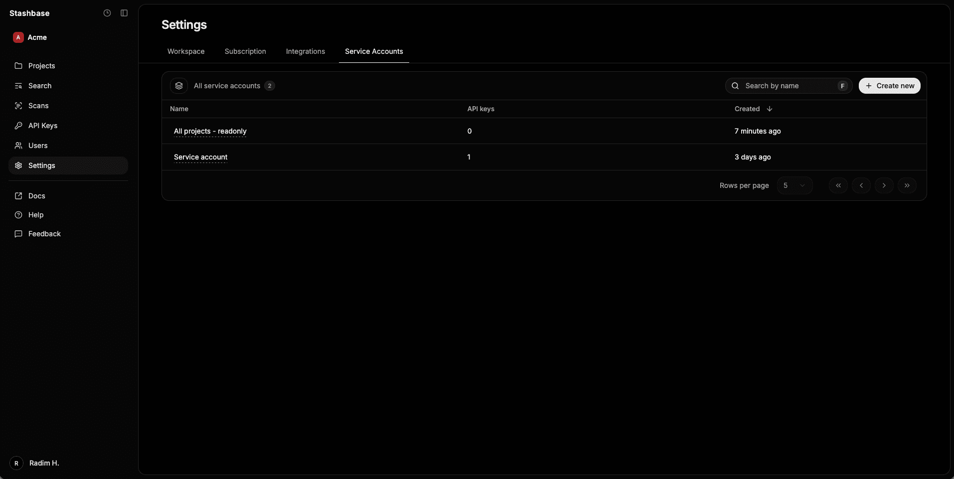
Task: Open the Help link
Action: pyautogui.click(x=68, y=215)
